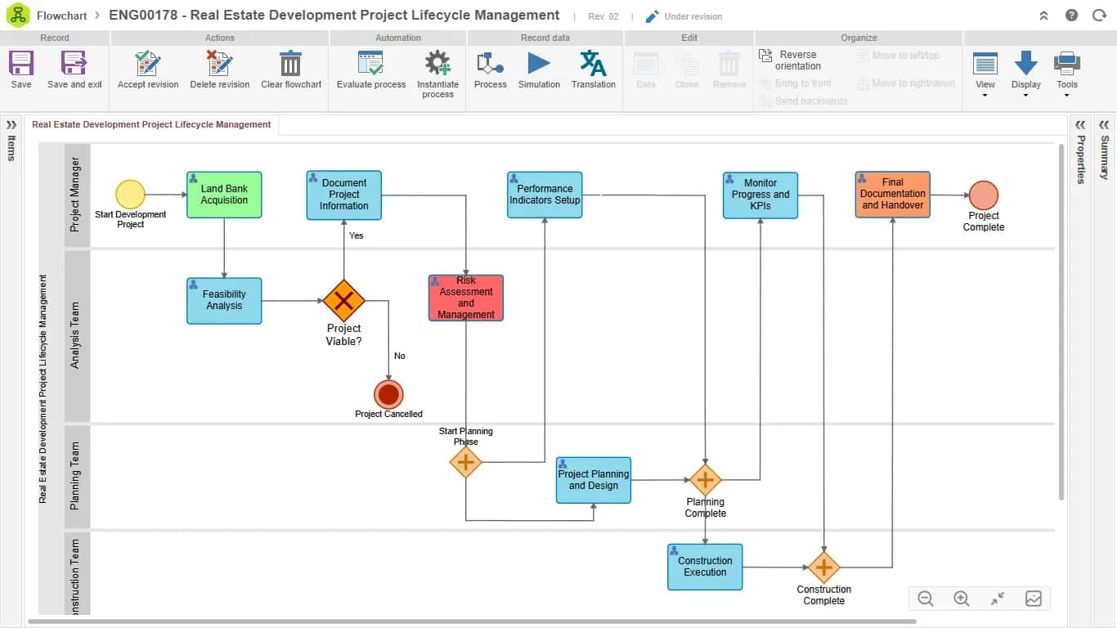Zoom in the flowchart canvas
The width and height of the screenshot is (1117, 628).
tap(962, 599)
